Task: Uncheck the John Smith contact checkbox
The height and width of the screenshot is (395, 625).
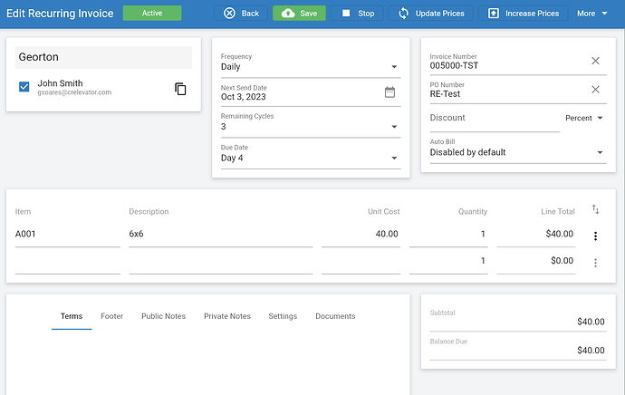Action: coord(24,86)
